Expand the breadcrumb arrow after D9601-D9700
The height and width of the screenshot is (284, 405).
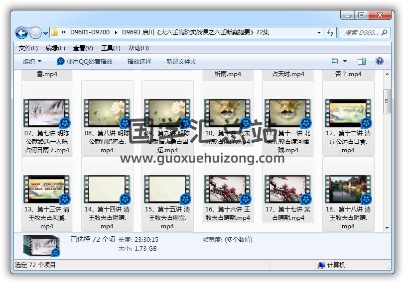[x=116, y=32]
